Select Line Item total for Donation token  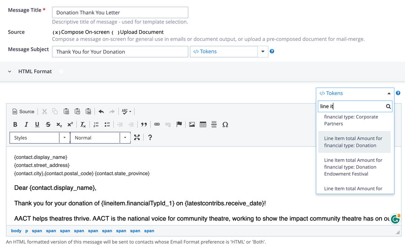tap(355, 142)
